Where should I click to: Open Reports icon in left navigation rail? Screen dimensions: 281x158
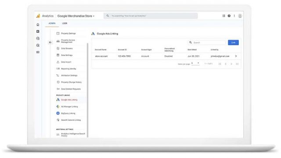pyautogui.click(x=38, y=32)
